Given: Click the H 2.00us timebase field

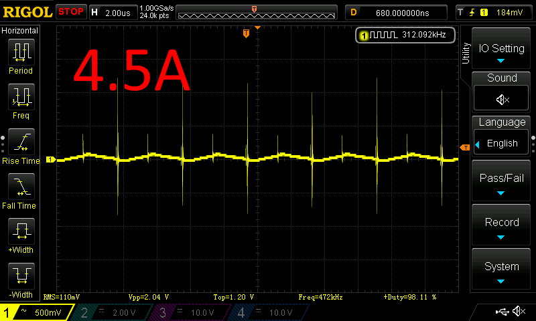Looking at the screenshot, I should 113,13.
